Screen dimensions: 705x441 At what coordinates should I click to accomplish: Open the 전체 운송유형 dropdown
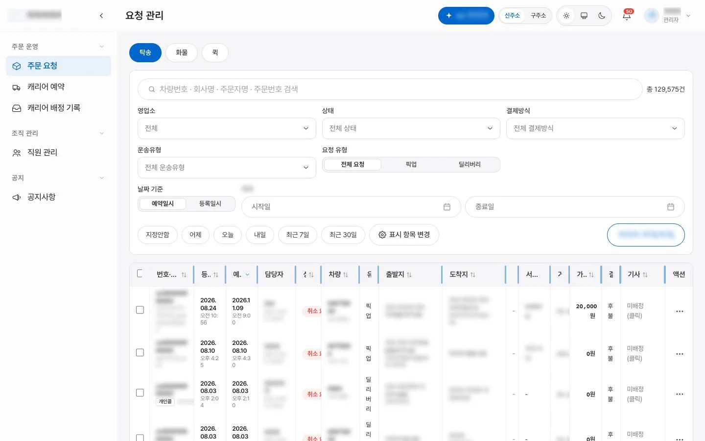227,168
